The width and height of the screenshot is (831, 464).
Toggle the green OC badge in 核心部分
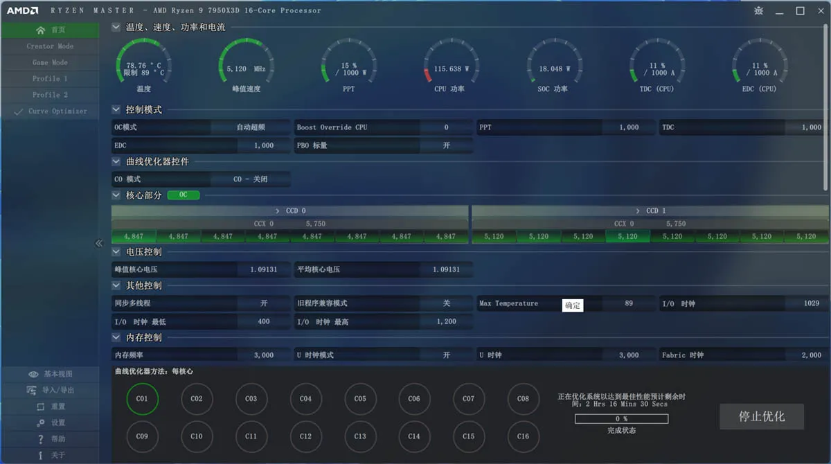pyautogui.click(x=183, y=195)
